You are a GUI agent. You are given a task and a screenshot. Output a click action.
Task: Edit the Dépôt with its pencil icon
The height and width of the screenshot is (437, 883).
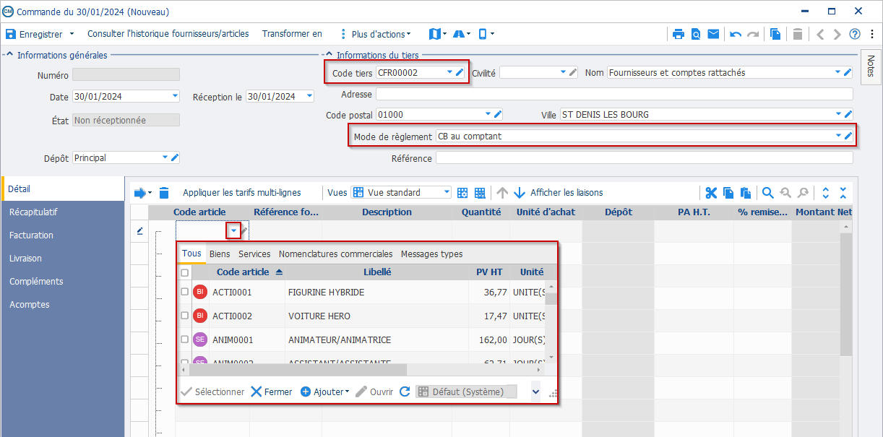point(175,157)
